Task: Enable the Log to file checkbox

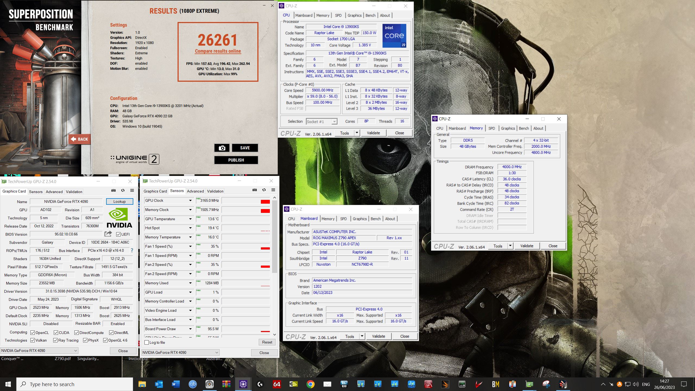Action: (x=147, y=342)
